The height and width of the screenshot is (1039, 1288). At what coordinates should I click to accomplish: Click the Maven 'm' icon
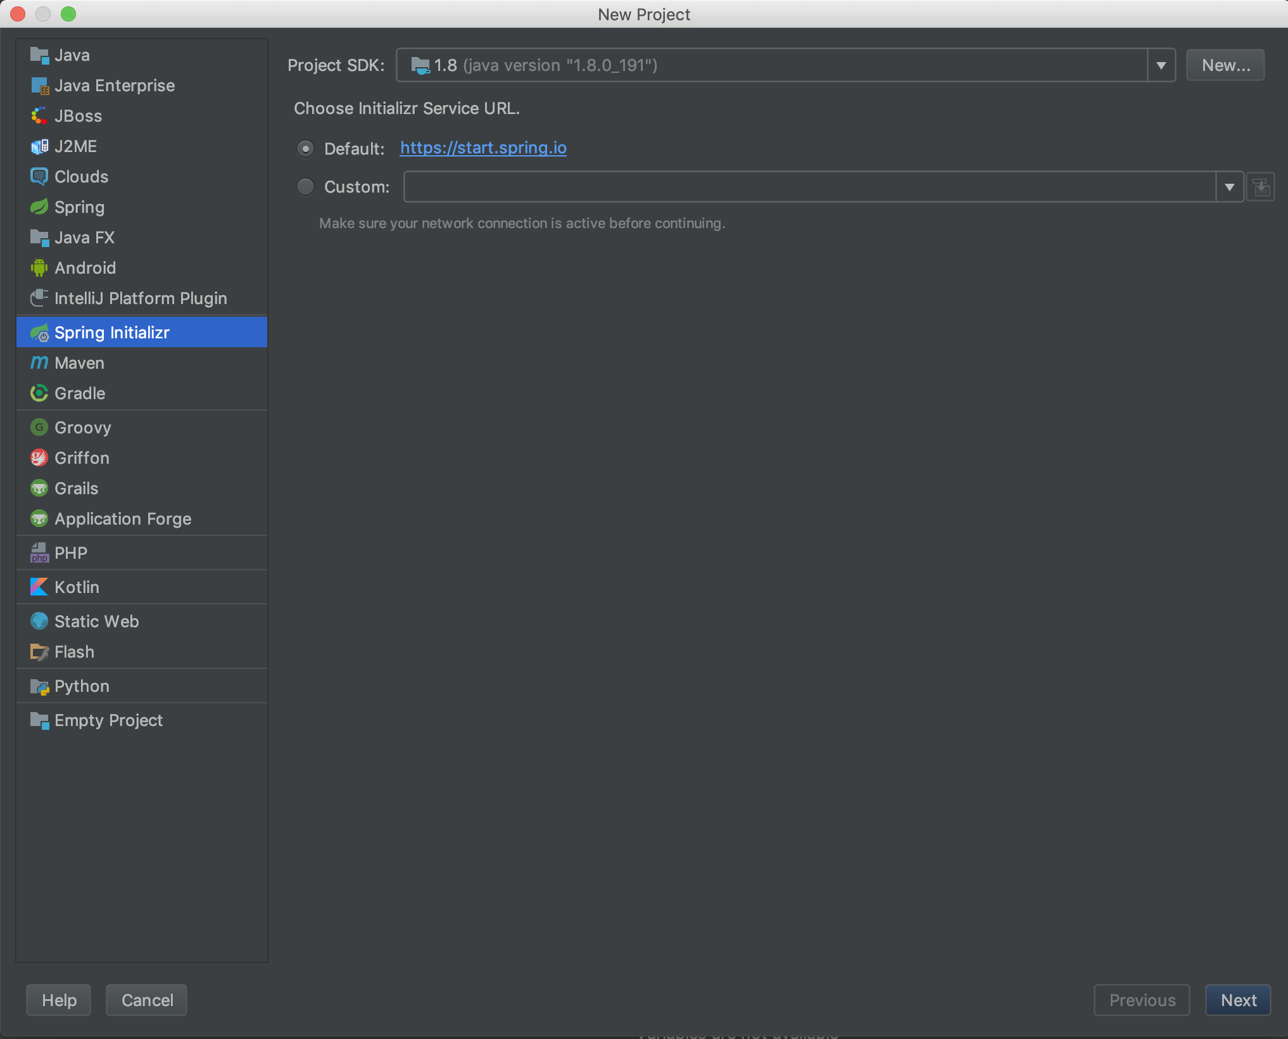point(39,363)
